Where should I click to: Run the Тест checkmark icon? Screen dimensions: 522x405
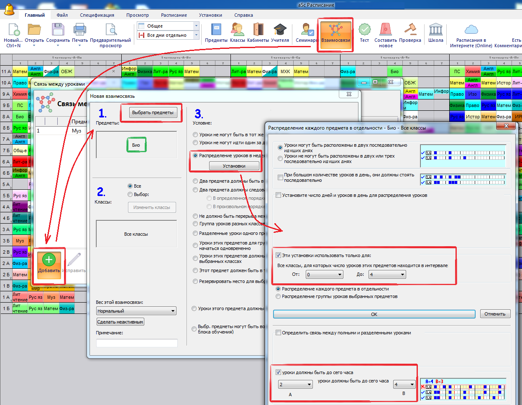coord(364,30)
